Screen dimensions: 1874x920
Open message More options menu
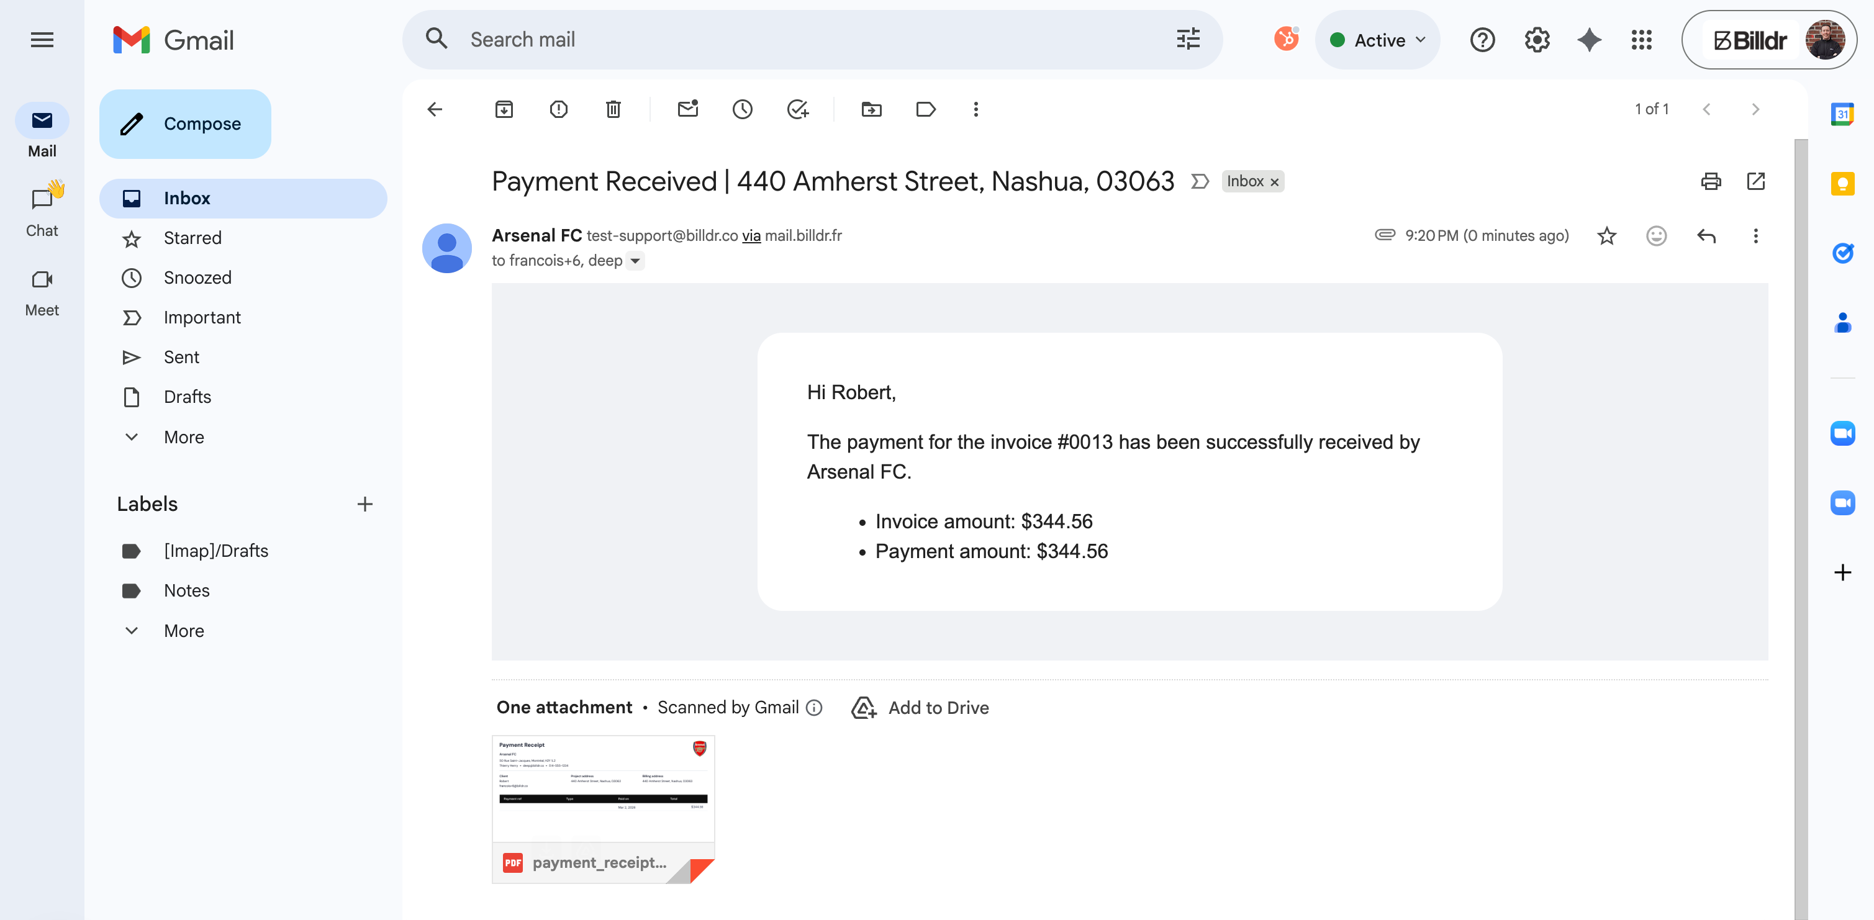click(x=1755, y=236)
